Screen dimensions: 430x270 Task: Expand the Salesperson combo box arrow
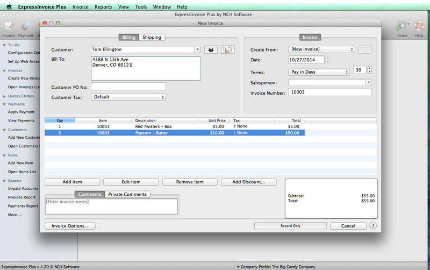(368, 82)
